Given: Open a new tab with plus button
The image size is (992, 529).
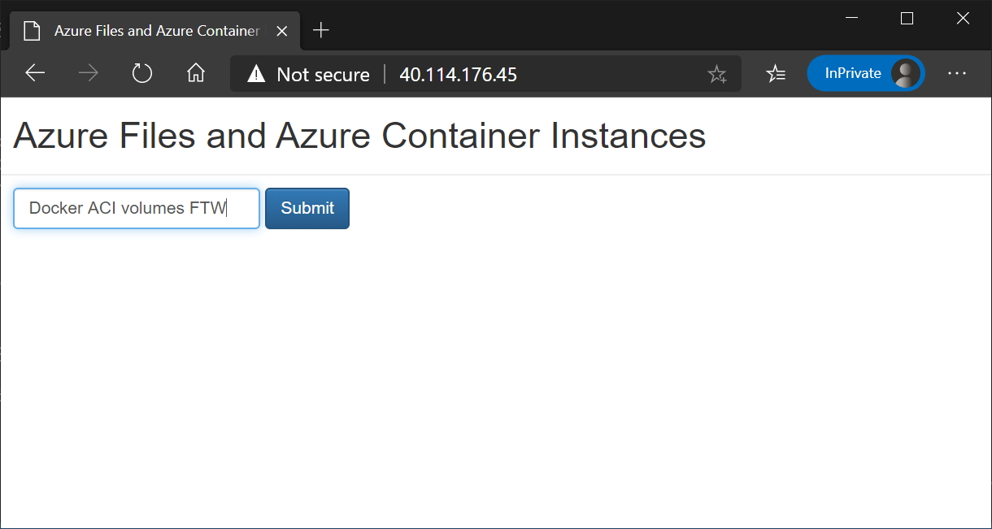Looking at the screenshot, I should [x=321, y=31].
